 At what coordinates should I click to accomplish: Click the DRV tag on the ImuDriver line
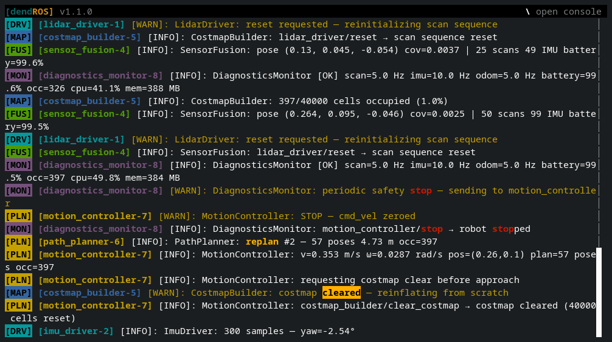[x=18, y=331]
